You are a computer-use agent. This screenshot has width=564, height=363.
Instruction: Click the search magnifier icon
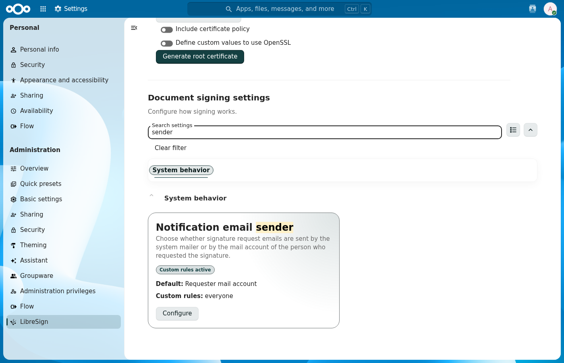click(228, 9)
